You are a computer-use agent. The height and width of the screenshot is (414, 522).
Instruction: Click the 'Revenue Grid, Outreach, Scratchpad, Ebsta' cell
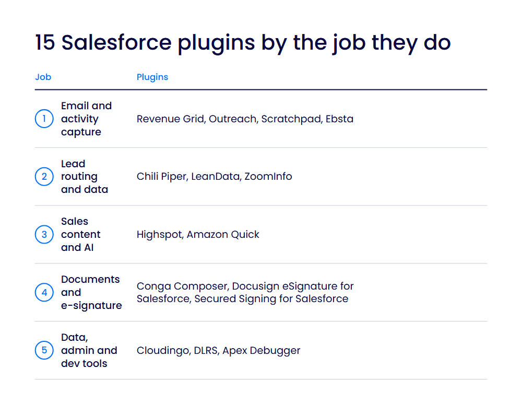pos(245,119)
